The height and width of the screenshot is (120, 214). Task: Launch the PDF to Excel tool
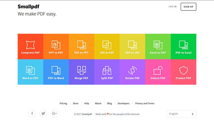tap(184, 46)
